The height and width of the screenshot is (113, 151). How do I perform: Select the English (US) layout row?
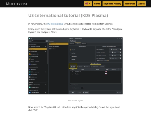pyautogui.click(x=95, y=72)
